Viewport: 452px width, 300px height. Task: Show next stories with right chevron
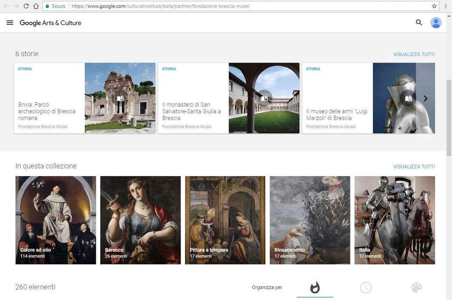coord(426,98)
